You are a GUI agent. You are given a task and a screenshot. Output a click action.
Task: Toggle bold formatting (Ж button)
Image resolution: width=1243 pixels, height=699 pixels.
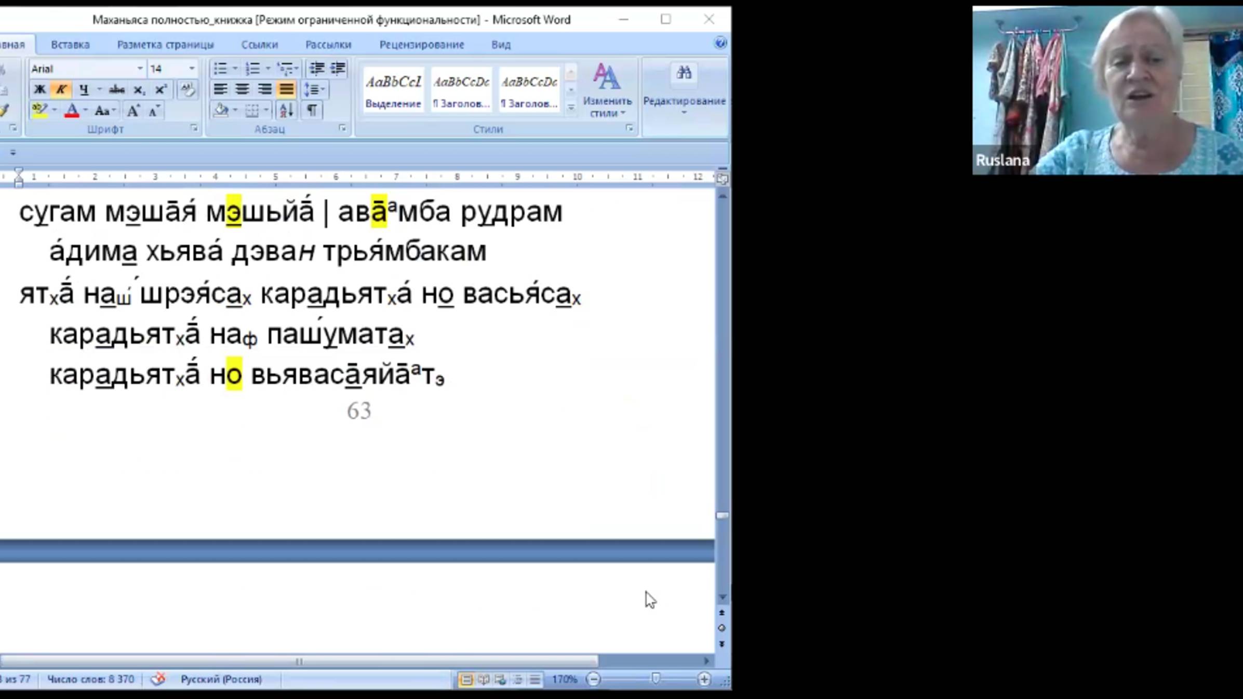[x=39, y=89]
